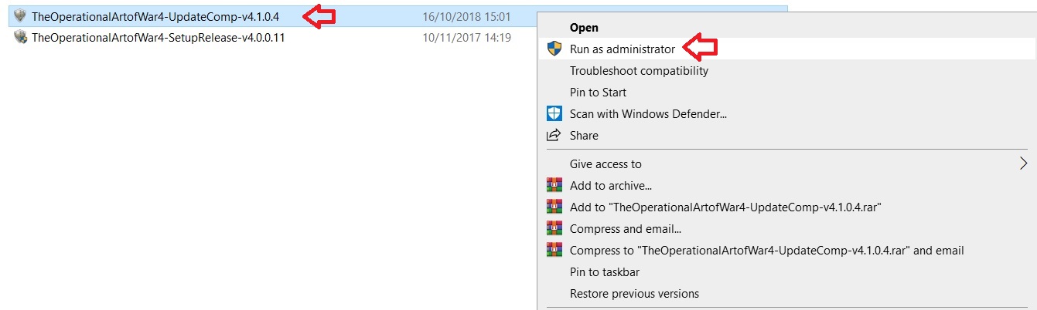1037x310 pixels.
Task: Click the Windows Defender shield icon
Action: pos(554,113)
